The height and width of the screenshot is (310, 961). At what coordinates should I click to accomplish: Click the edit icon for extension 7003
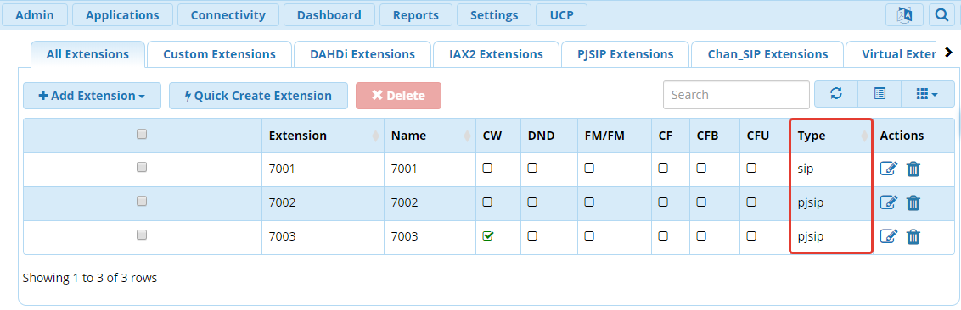[889, 236]
